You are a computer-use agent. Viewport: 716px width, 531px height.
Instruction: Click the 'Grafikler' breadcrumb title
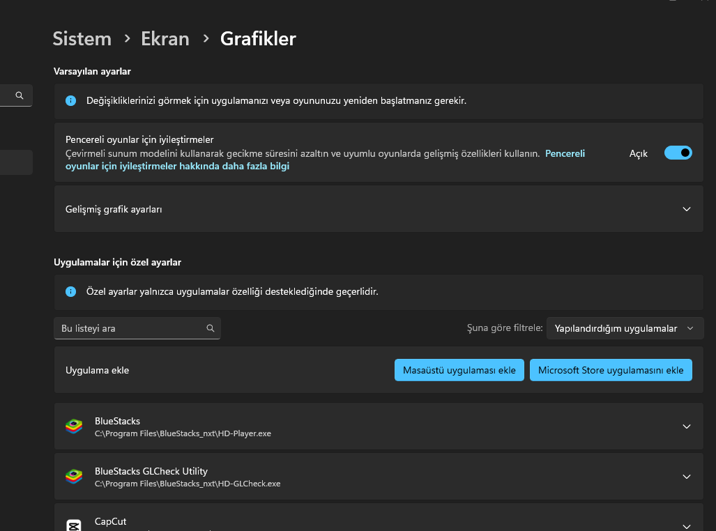(258, 39)
